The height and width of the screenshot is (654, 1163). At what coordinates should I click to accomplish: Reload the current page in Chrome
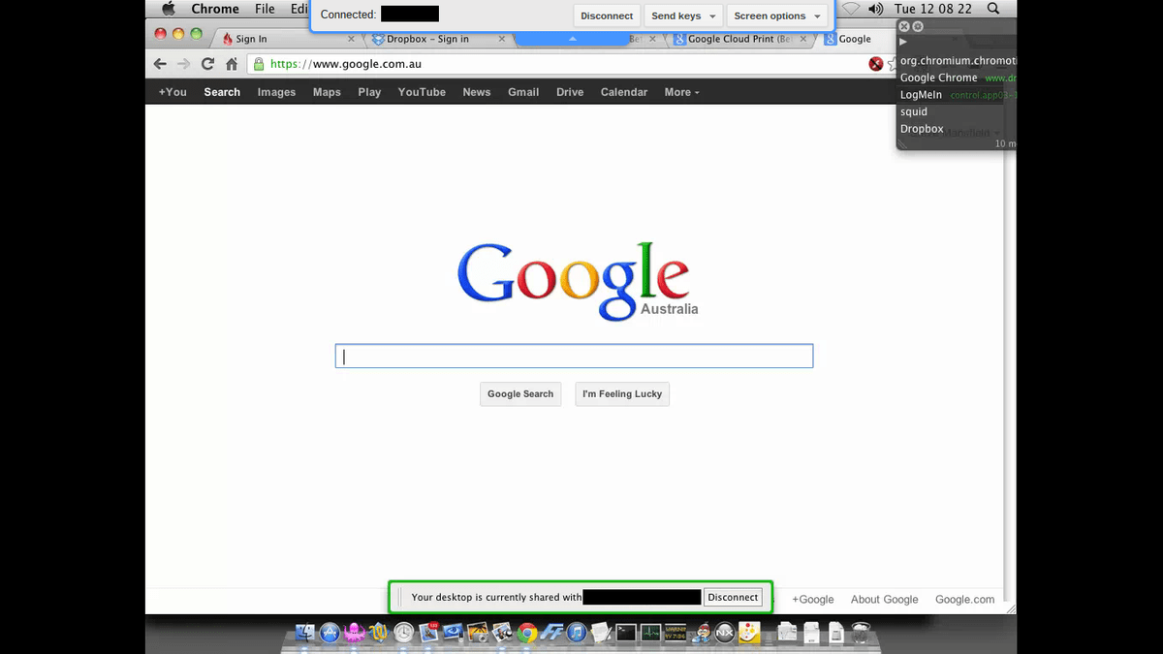point(207,64)
